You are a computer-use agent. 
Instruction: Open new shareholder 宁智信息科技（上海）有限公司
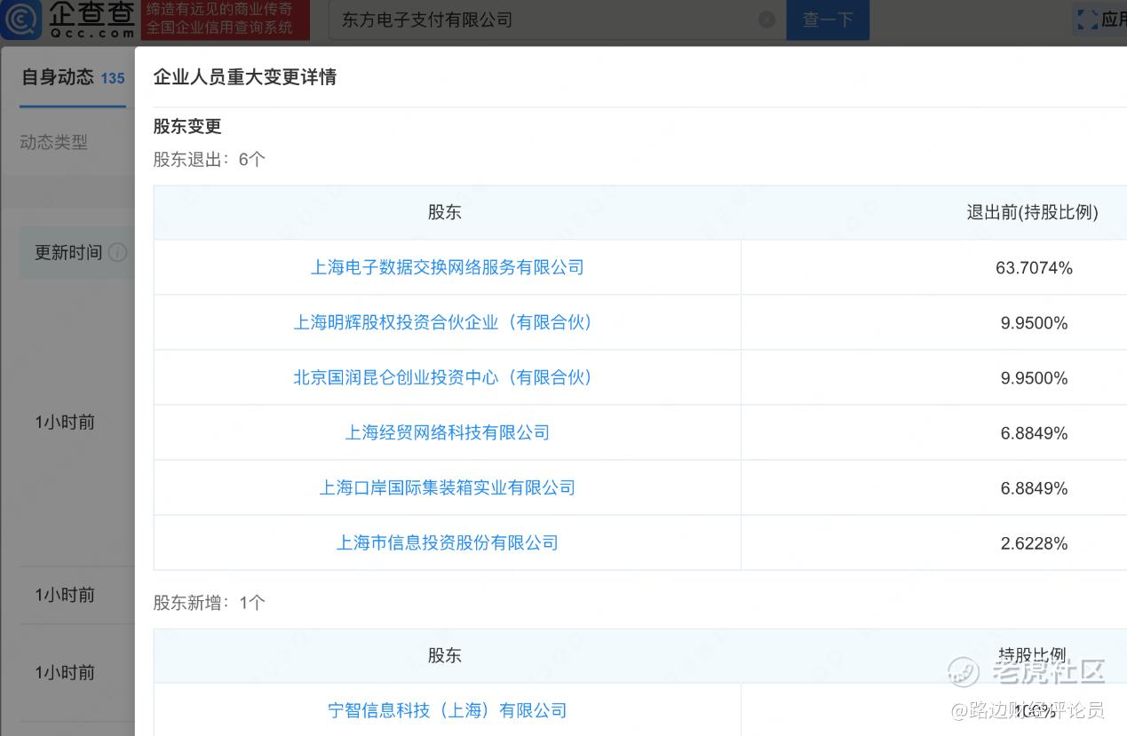[x=447, y=710]
